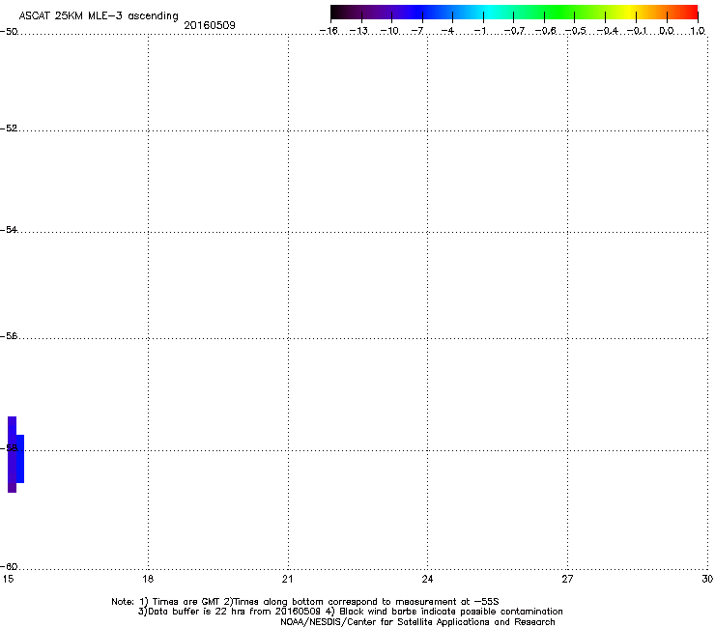Click the 24 longitude axis label
This screenshot has width=715, height=628.
tap(427, 579)
